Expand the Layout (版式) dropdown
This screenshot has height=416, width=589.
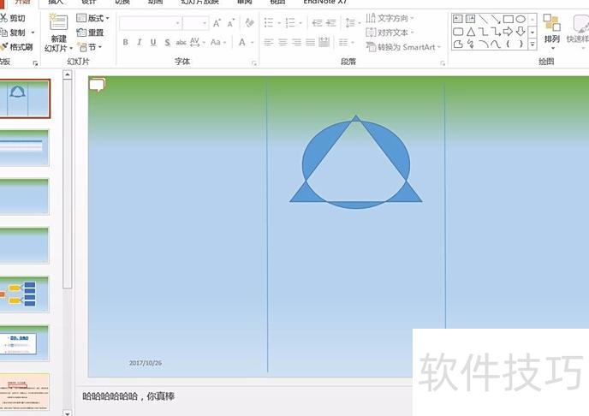click(94, 18)
